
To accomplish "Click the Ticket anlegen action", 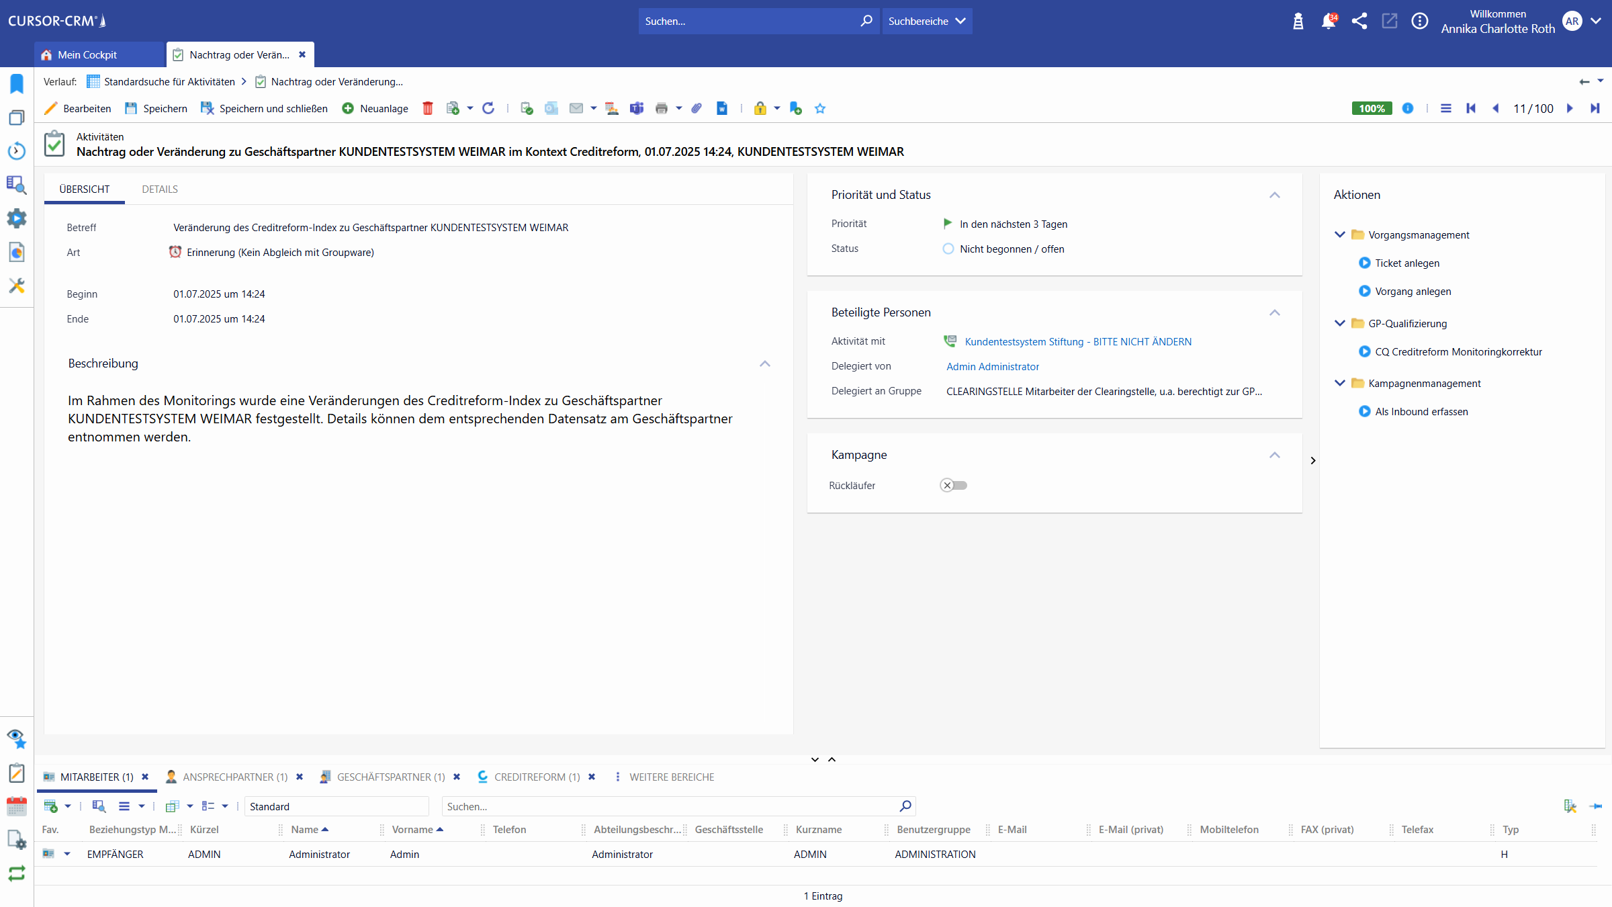I will pos(1407,263).
